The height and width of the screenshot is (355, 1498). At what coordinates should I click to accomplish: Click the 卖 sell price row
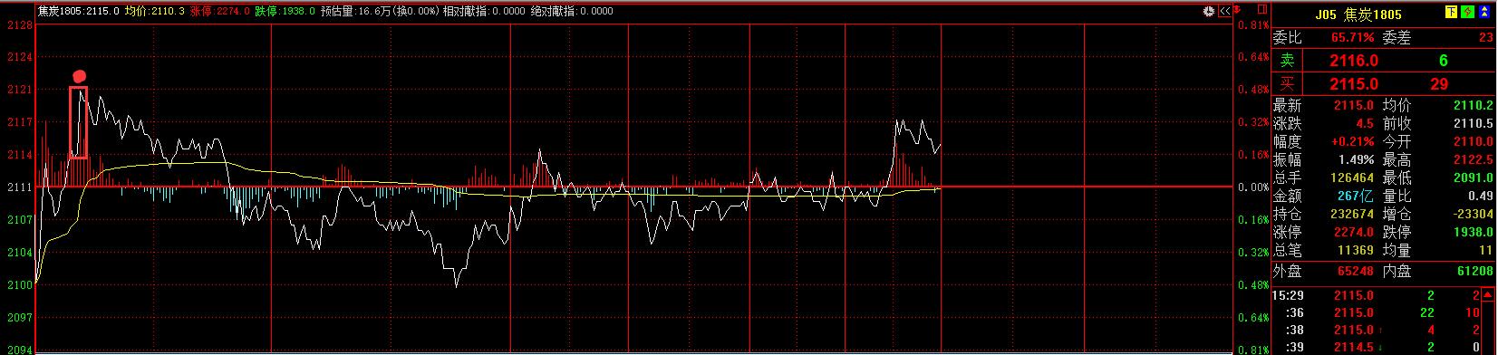point(1383,61)
